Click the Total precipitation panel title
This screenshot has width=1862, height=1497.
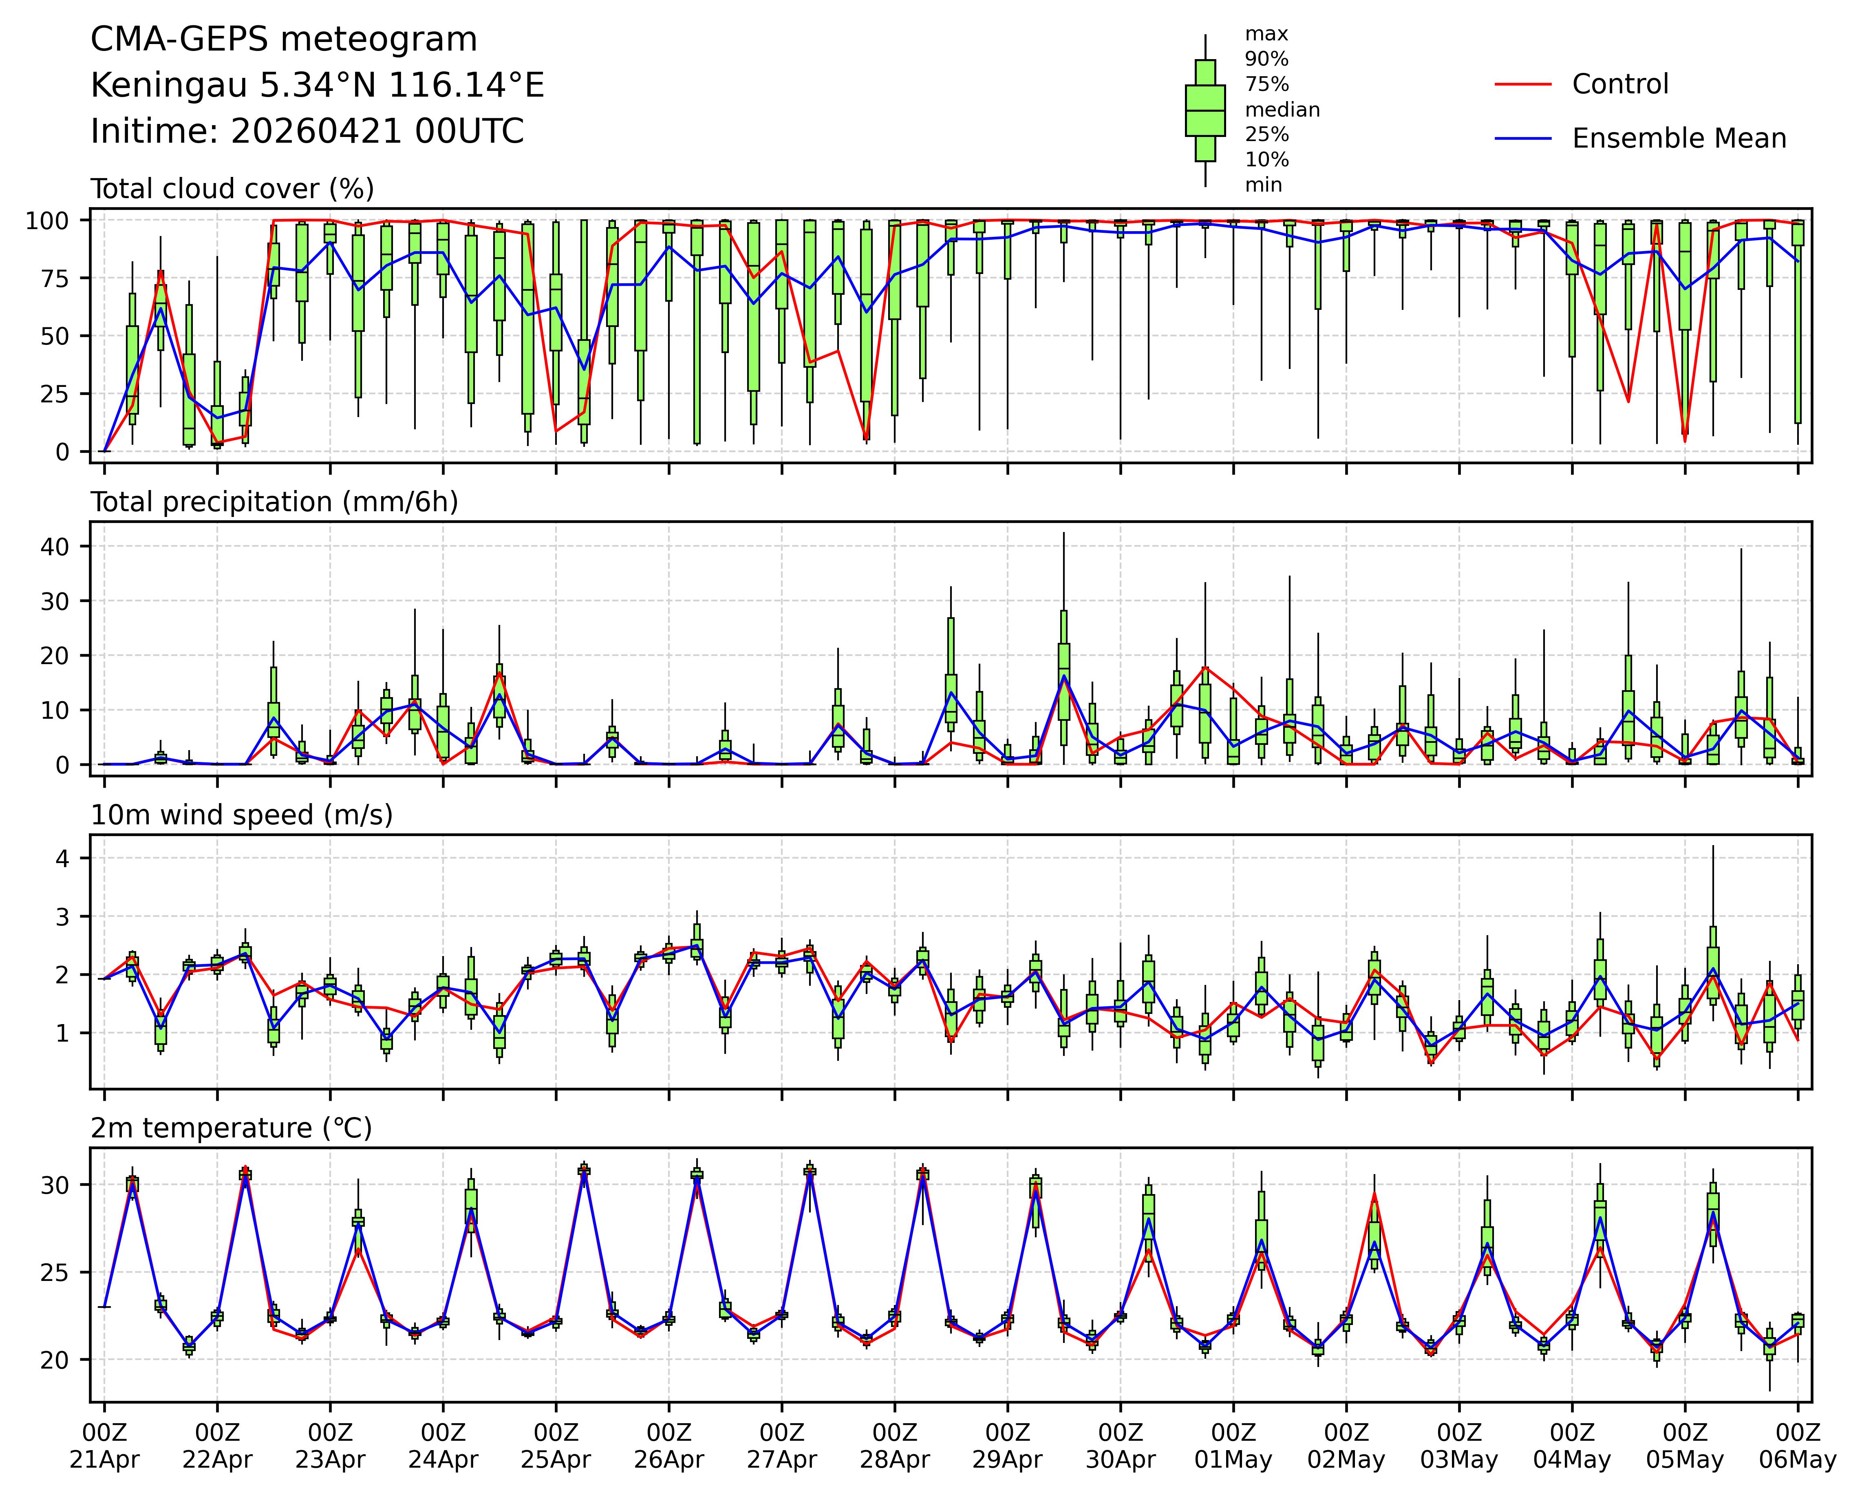(274, 503)
